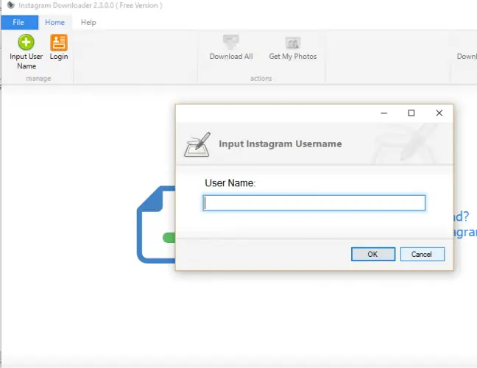Switch to the Home ribbon tab
This screenshot has width=477, height=368.
tap(54, 23)
